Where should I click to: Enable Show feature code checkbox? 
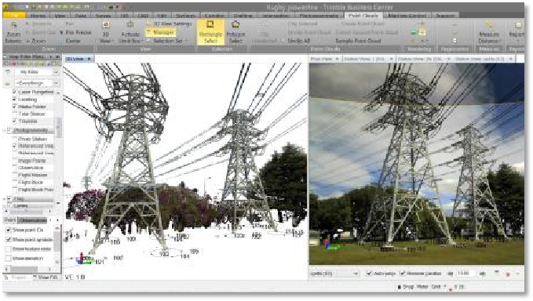pyautogui.click(x=8, y=249)
